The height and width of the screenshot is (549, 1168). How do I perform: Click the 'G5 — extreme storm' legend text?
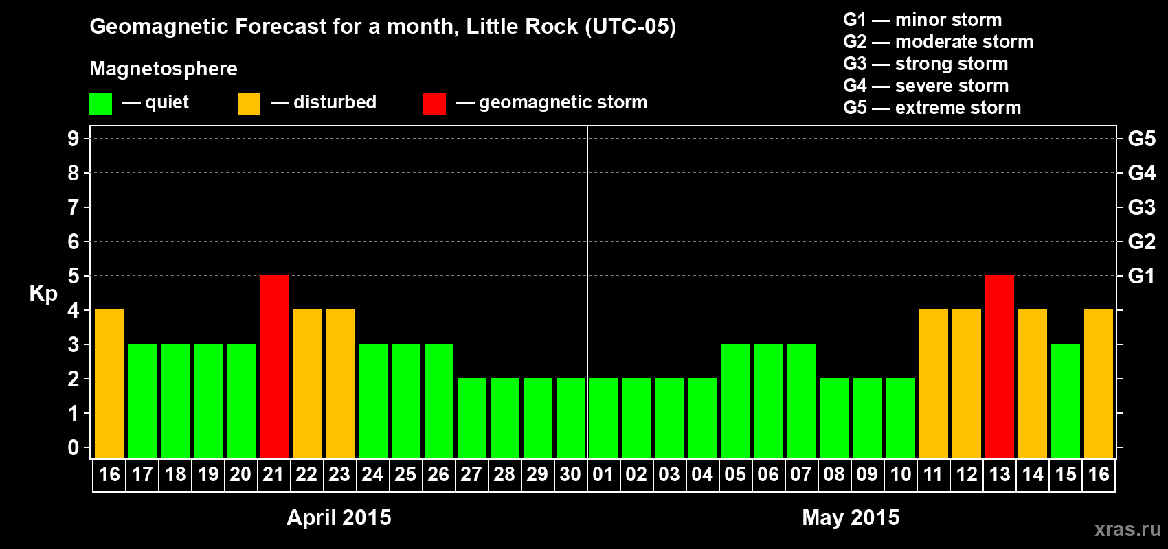pyautogui.click(x=932, y=108)
